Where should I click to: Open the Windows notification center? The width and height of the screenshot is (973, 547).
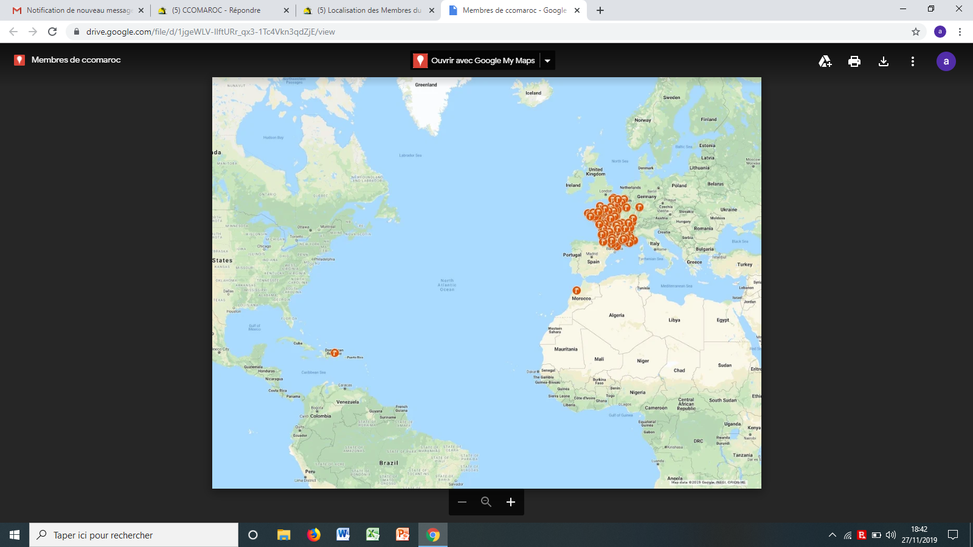click(953, 535)
